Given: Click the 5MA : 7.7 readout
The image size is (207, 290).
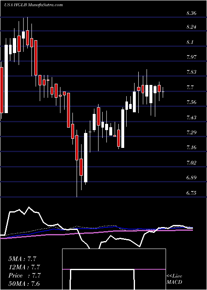Looking at the screenshot, I should 22,259.
